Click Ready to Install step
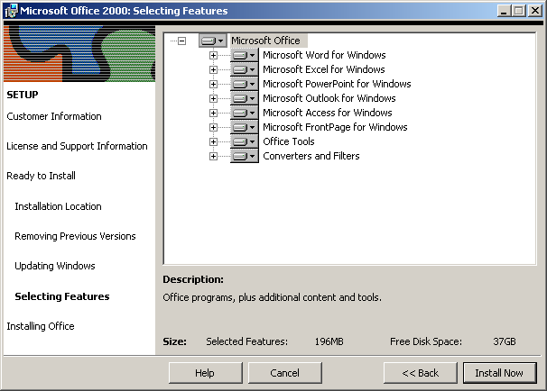Image resolution: width=547 pixels, height=391 pixels. tap(41, 176)
